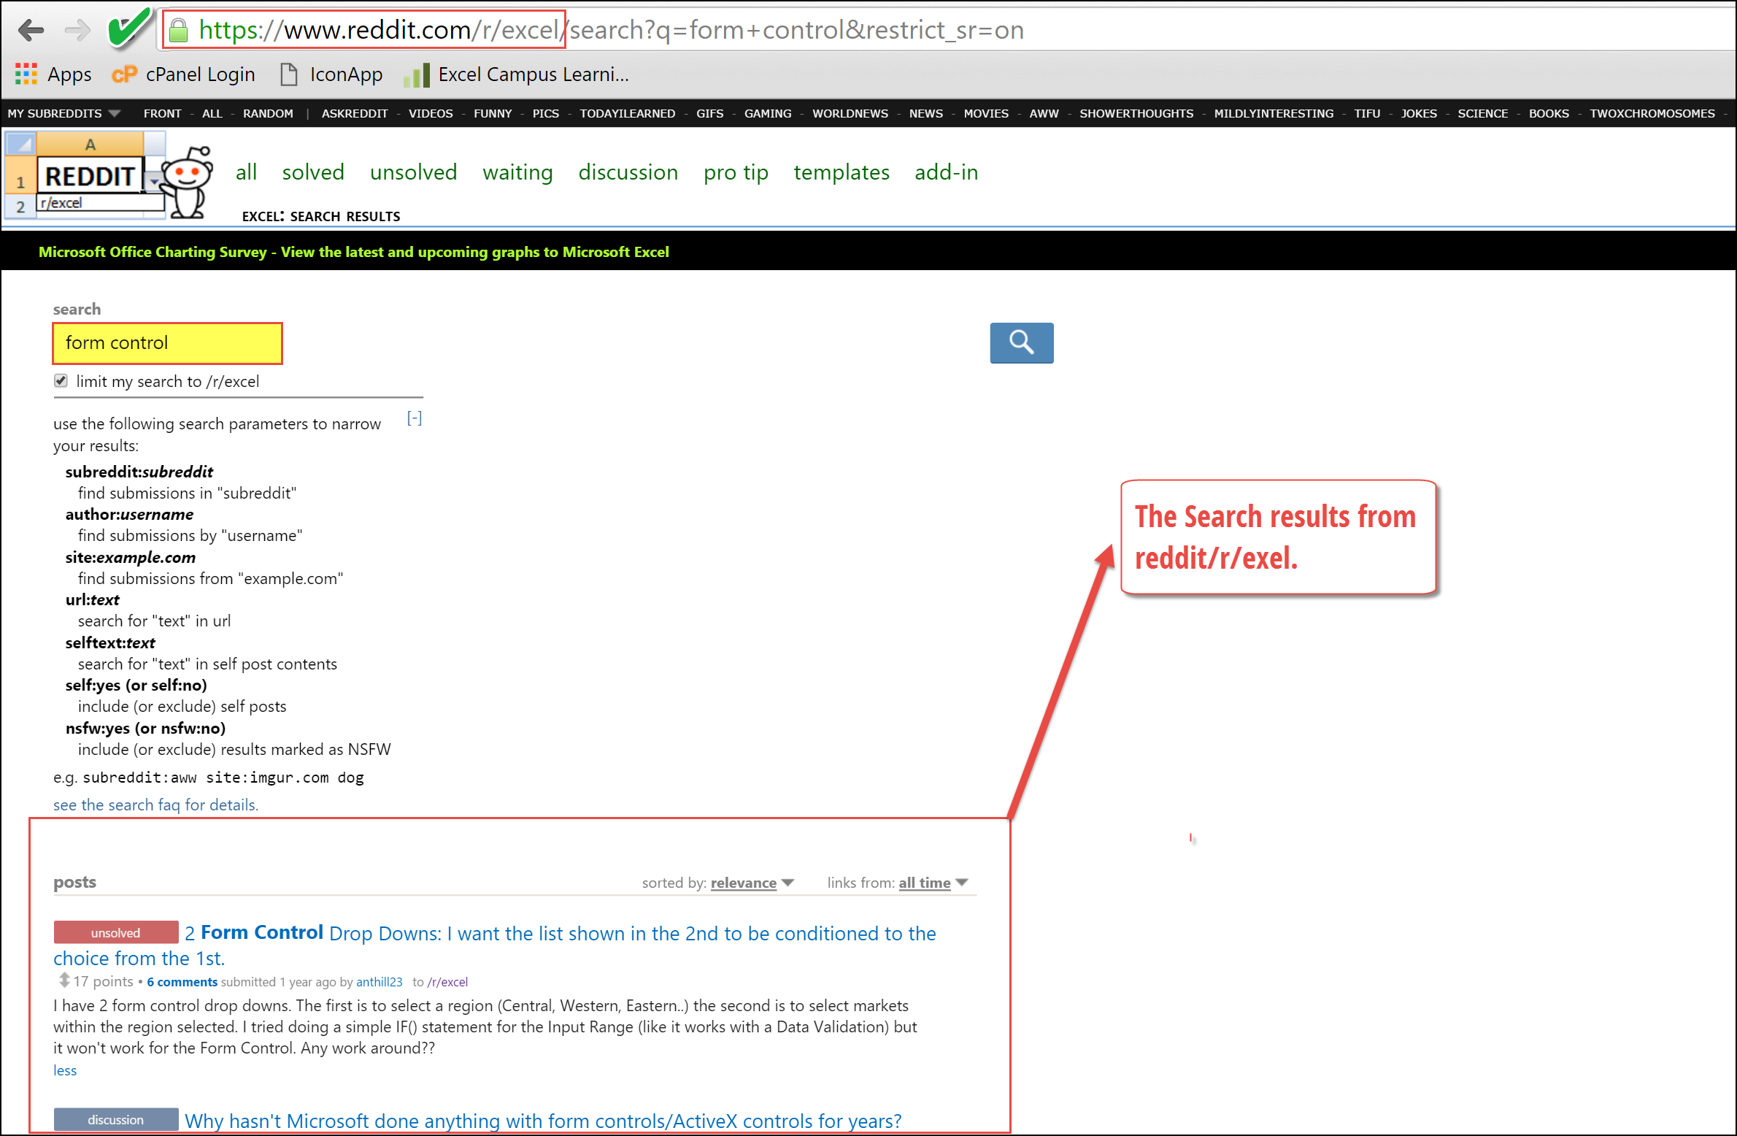The image size is (1737, 1136).
Task: Open user anthill23 profile
Action: (379, 982)
